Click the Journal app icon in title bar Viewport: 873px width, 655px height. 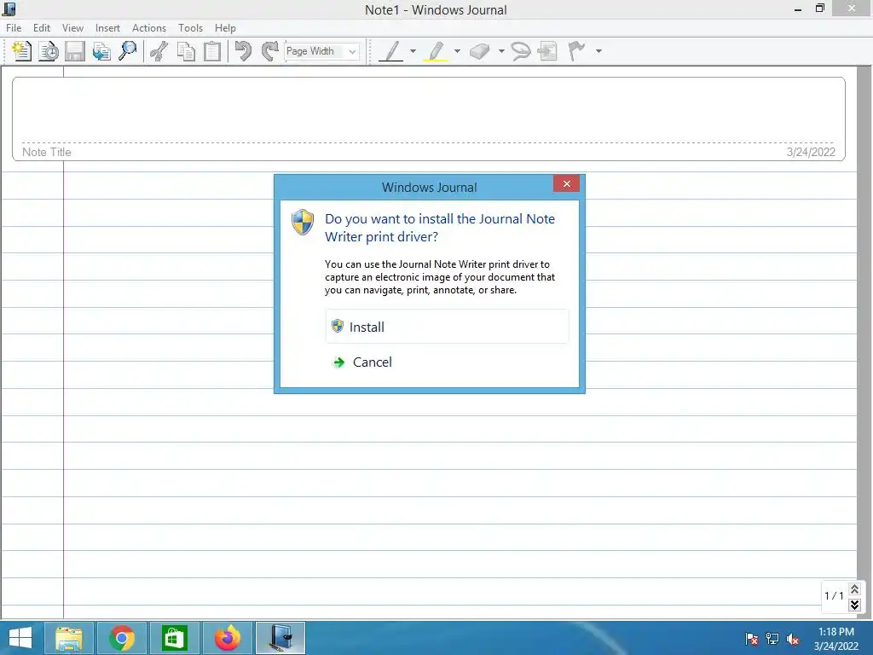9,9
